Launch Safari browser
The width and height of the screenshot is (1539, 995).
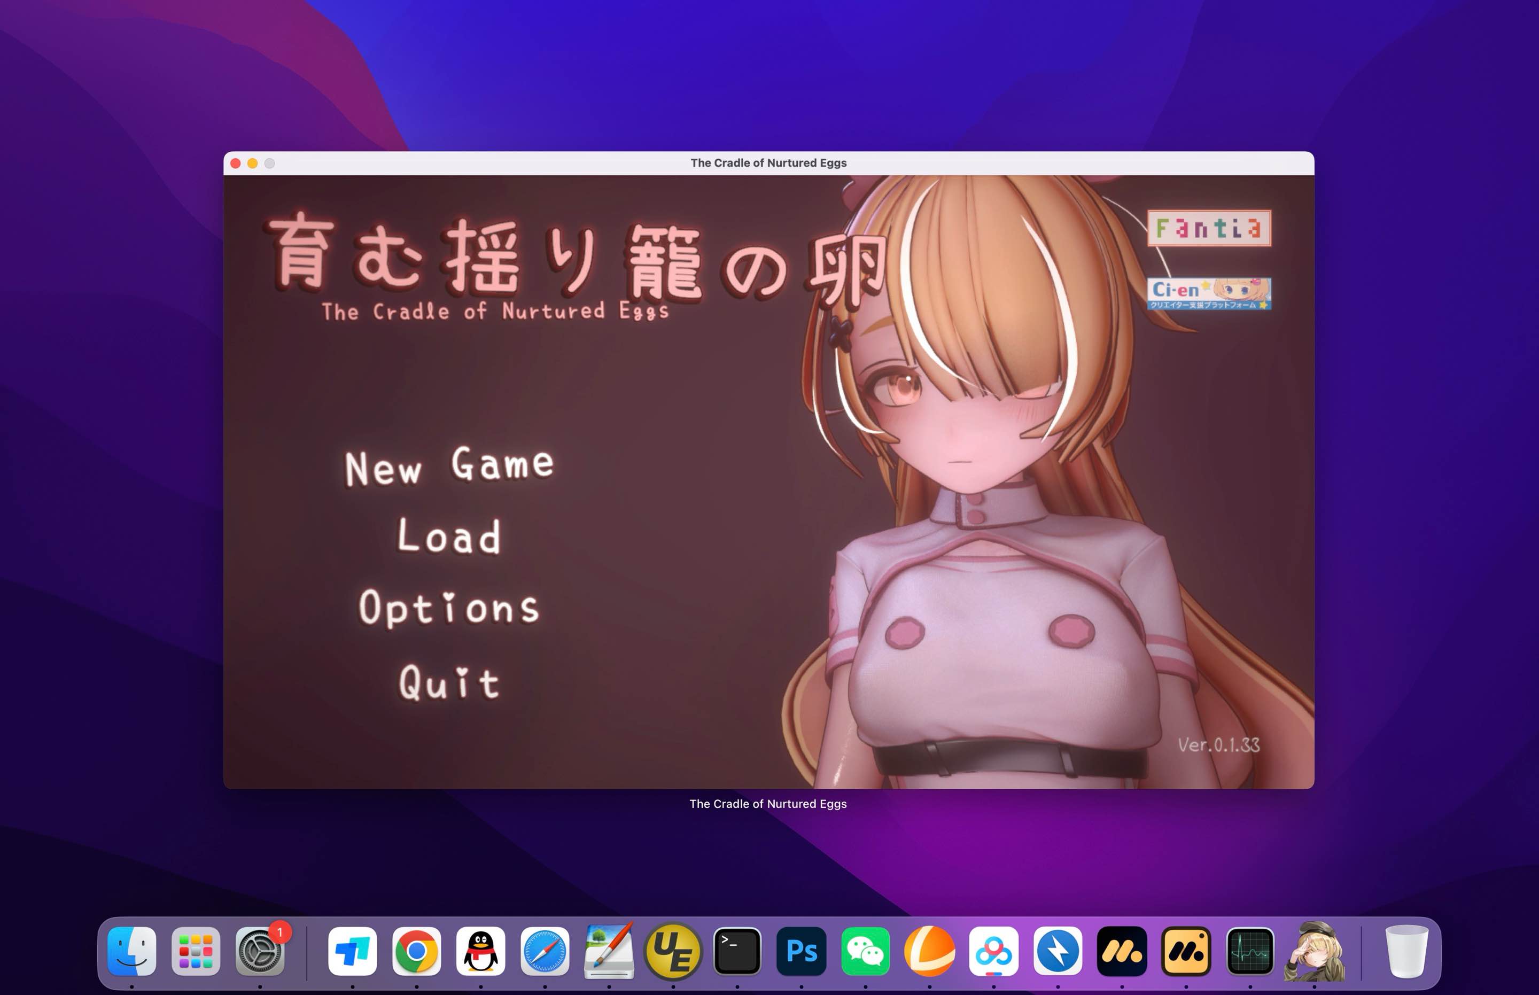point(545,951)
